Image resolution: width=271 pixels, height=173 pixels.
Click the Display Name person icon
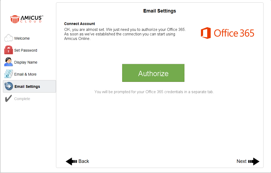[8, 62]
